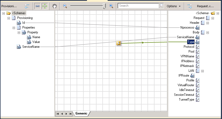This screenshot has width=222, height=119.
Task: Click the zoom out magnifier
Action: click(65, 6)
